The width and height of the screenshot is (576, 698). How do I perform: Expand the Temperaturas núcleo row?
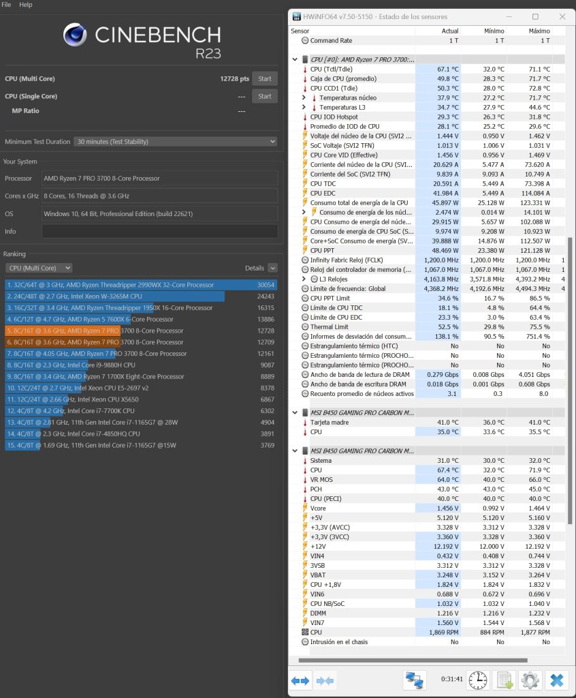[x=304, y=97]
